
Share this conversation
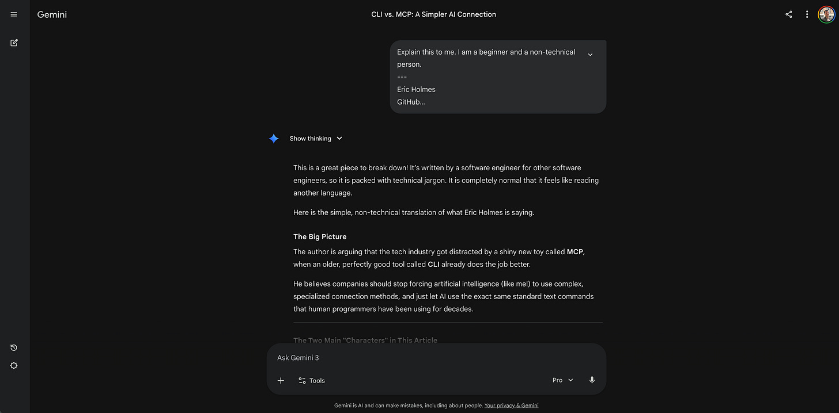click(788, 14)
